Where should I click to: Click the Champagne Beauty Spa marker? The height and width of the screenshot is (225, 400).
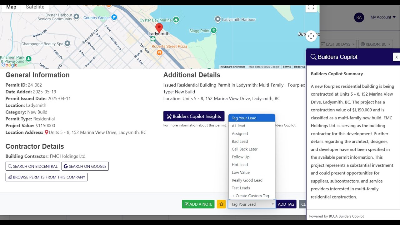(68, 44)
